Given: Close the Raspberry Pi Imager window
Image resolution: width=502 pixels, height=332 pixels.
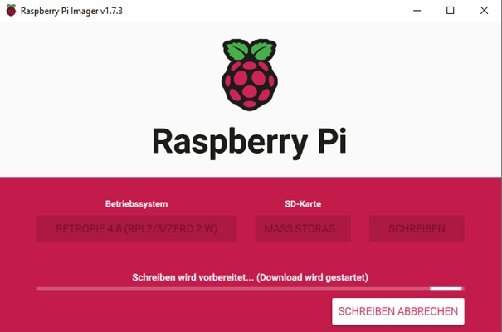Looking at the screenshot, I should tap(484, 11).
